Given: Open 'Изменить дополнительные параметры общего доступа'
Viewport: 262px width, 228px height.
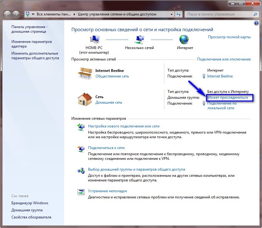Looking at the screenshot, I should (35, 56).
